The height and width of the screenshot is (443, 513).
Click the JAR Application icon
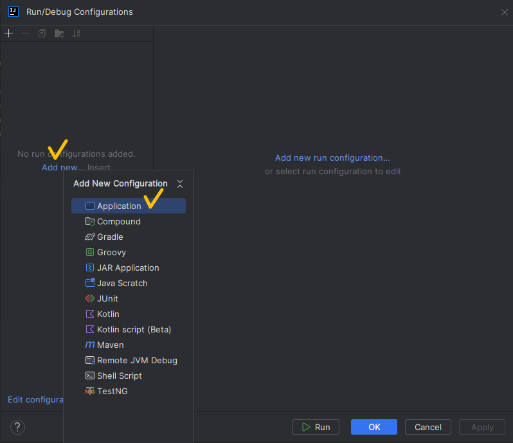click(x=89, y=267)
